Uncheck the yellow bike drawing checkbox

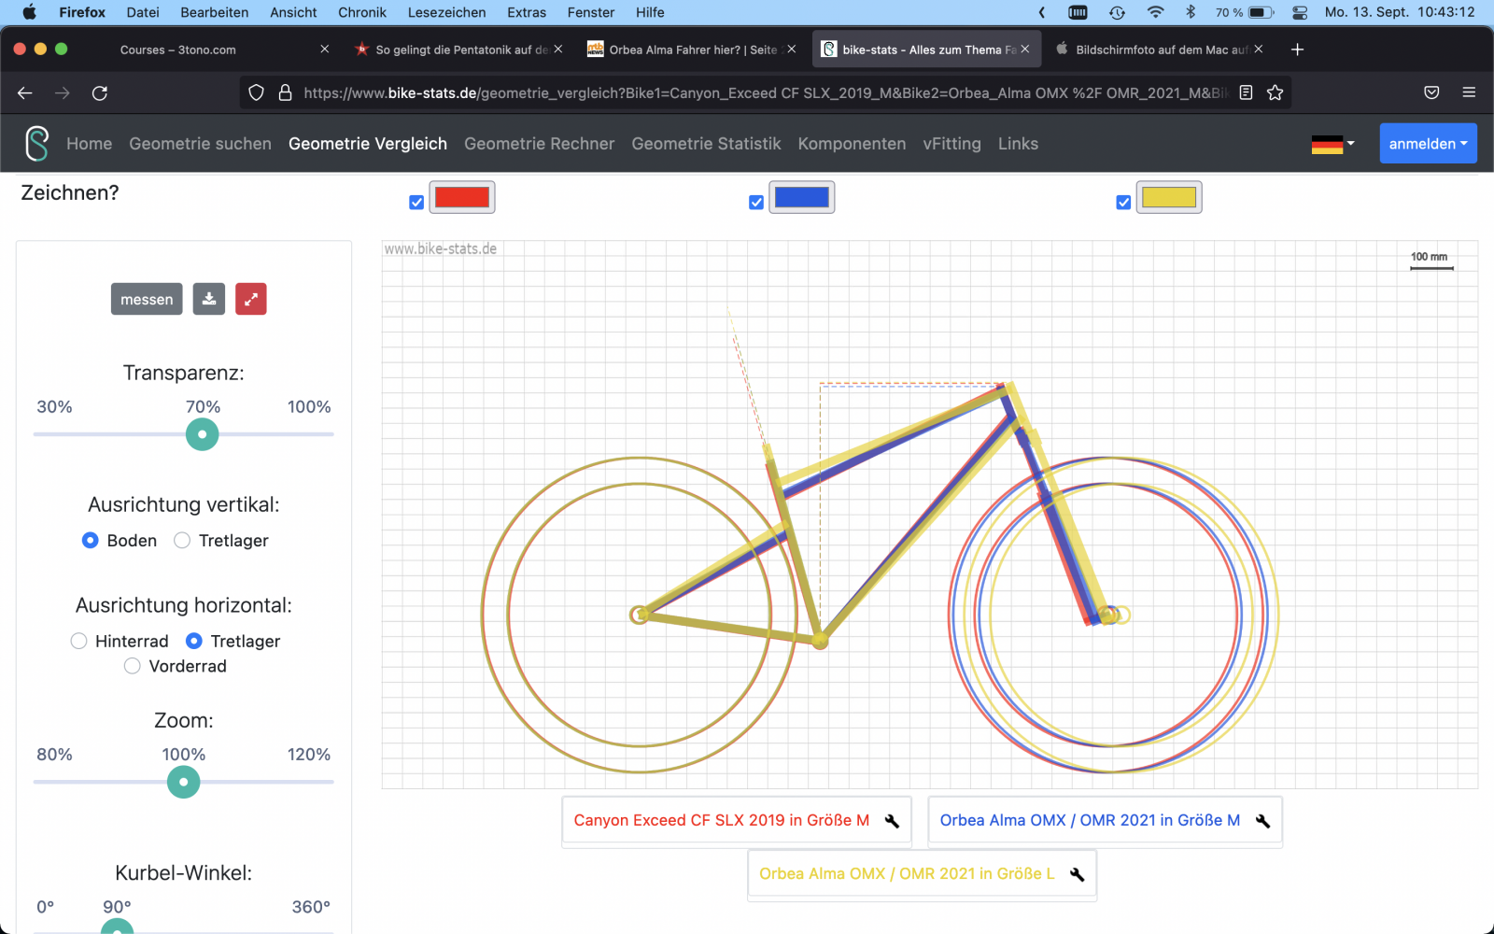point(1123,202)
